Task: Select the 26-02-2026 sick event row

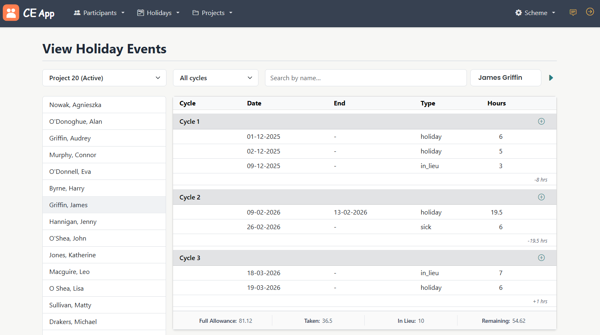Action: (x=364, y=227)
